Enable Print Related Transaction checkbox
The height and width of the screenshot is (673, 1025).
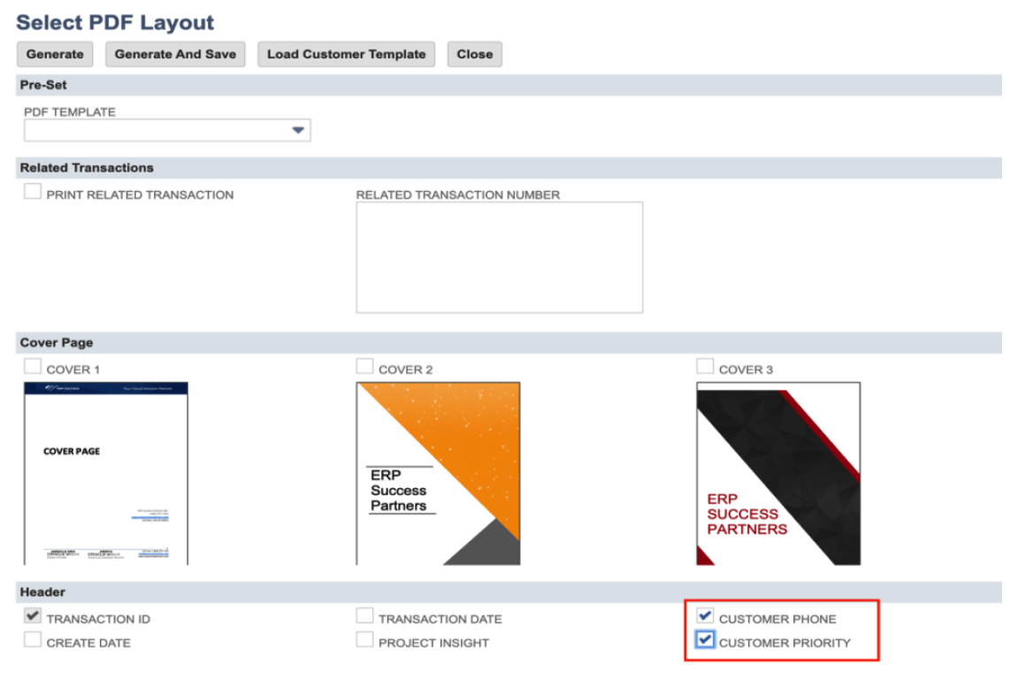(x=33, y=192)
